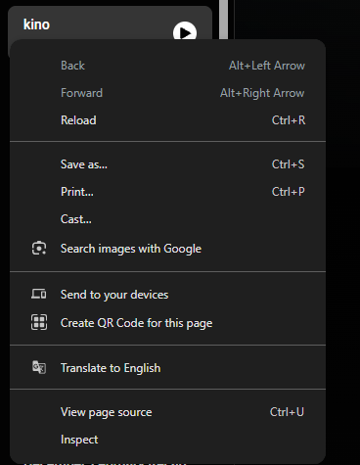Viewport: 360px width, 465px height.
Task: Play the kino card
Action: tap(185, 32)
